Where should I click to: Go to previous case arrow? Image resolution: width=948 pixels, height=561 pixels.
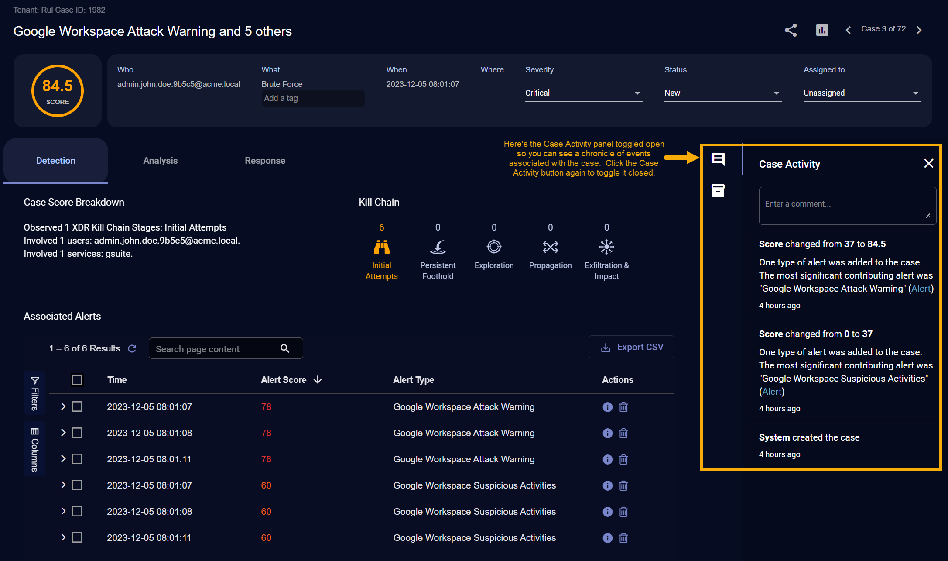click(x=848, y=30)
